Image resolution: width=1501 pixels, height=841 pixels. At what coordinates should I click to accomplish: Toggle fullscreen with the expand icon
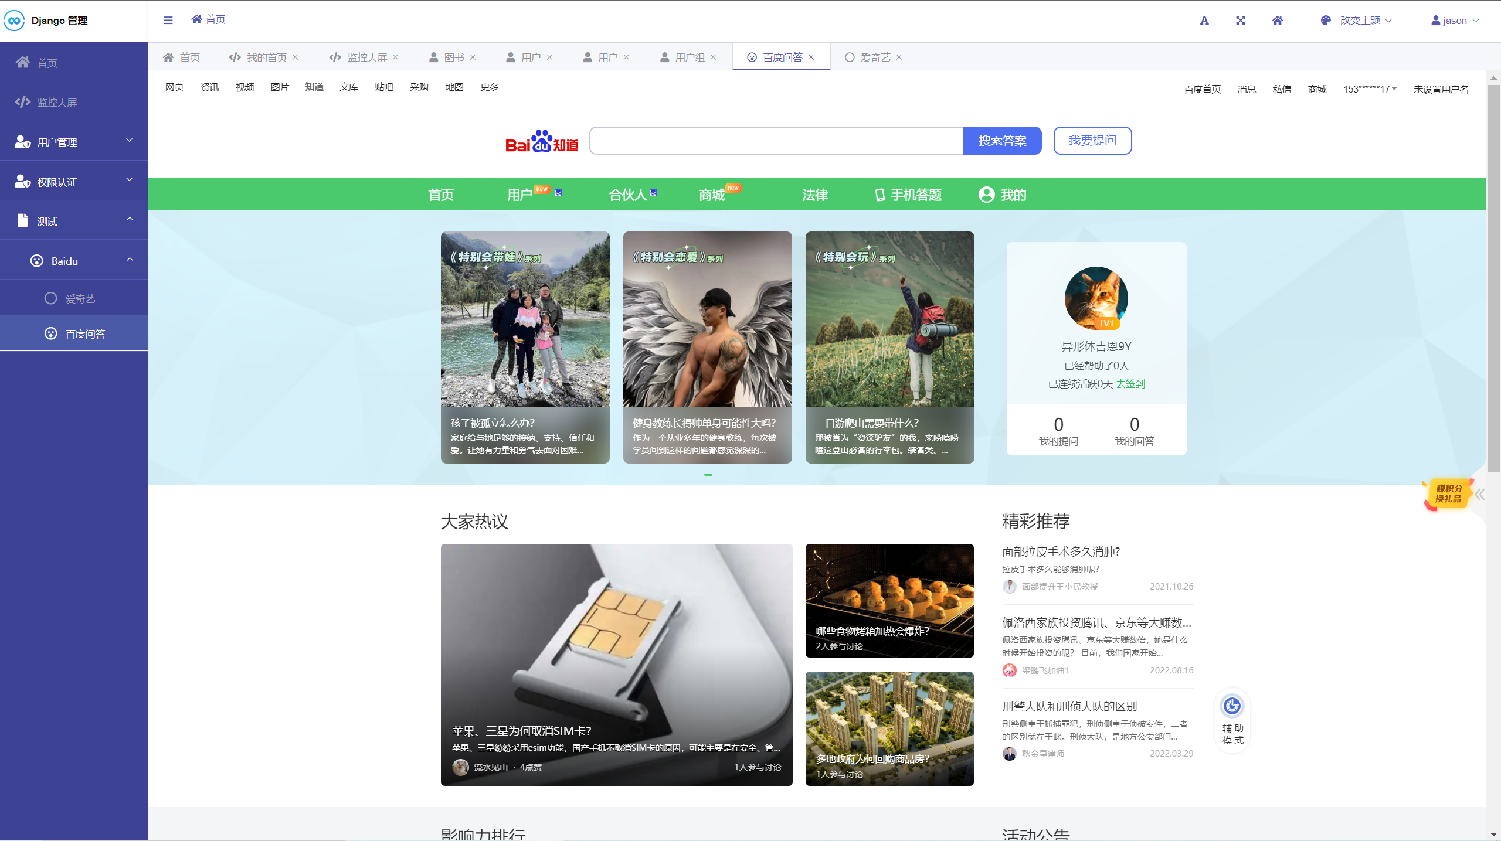pyautogui.click(x=1241, y=21)
